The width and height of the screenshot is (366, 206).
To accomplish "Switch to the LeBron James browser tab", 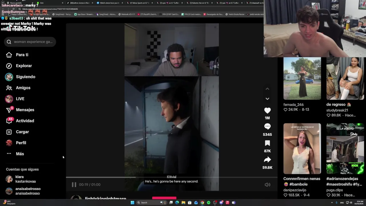I will click(80, 3).
